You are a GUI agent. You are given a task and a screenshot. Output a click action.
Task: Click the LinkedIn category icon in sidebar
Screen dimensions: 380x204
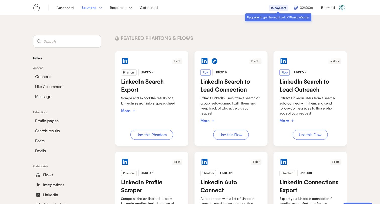38,195
